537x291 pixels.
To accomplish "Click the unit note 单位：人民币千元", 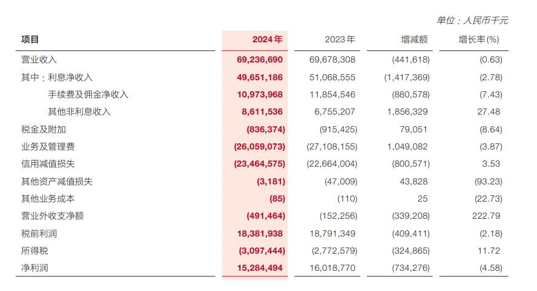I will click(x=472, y=20).
